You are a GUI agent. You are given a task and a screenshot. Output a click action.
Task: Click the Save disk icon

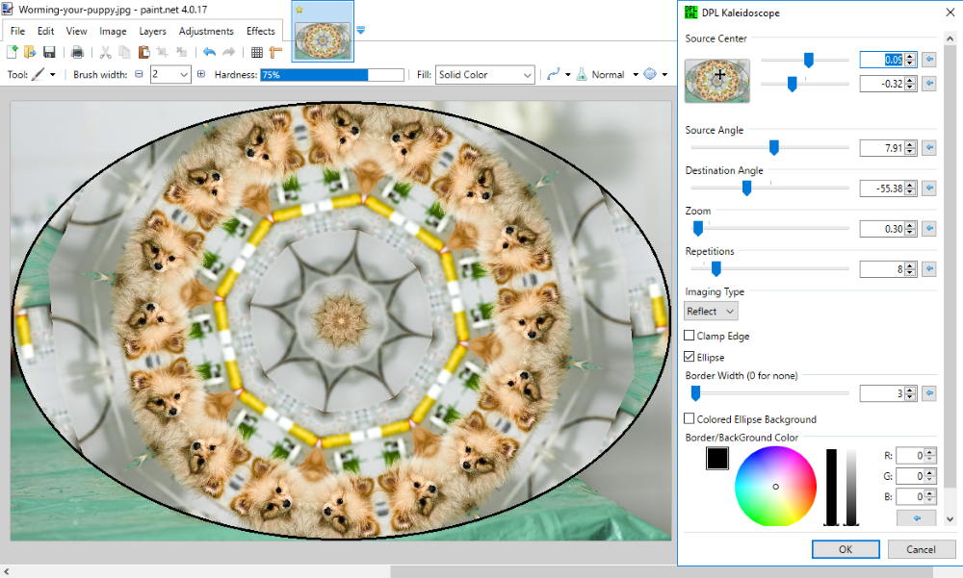click(49, 53)
